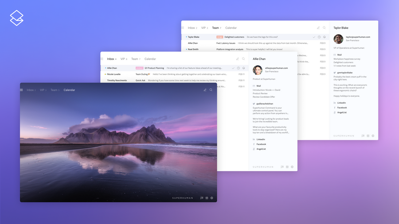The image size is (399, 224).
Task: Click search magnifier in the Calendar window
Action: click(211, 90)
